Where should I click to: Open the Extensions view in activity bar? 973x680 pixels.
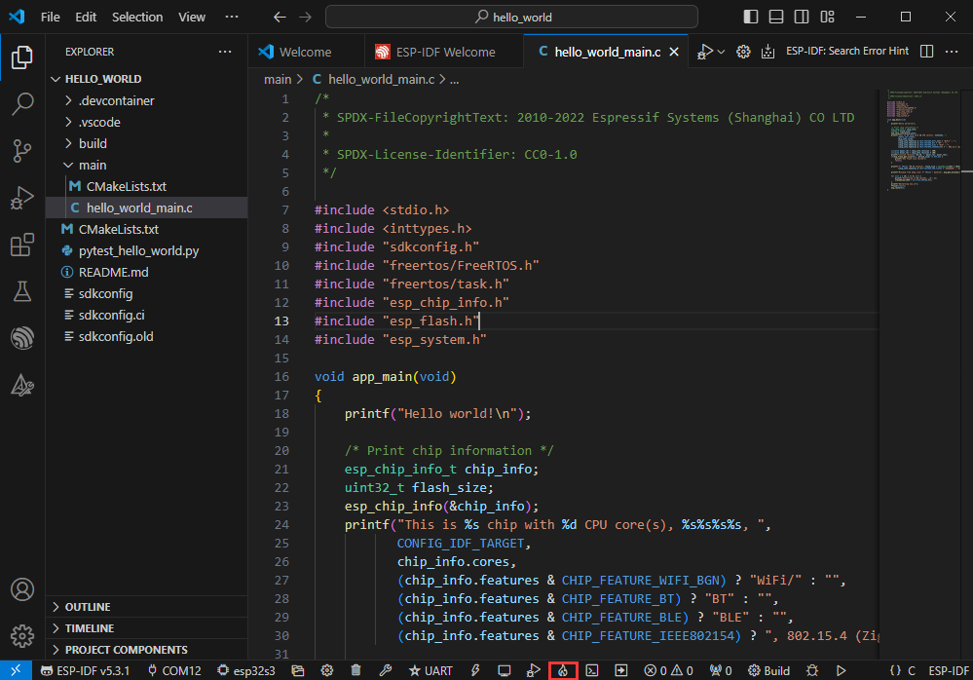[21, 245]
